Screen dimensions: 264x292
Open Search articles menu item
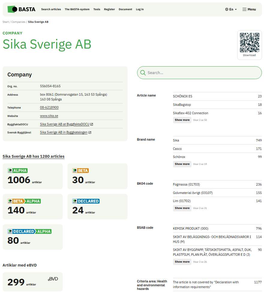click(x=51, y=9)
